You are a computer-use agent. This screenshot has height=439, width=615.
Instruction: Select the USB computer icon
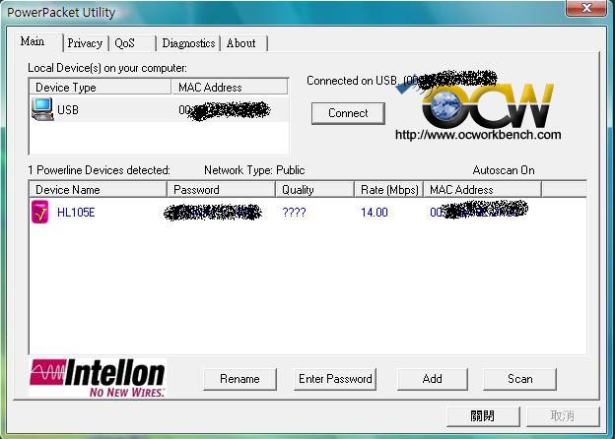(42, 109)
